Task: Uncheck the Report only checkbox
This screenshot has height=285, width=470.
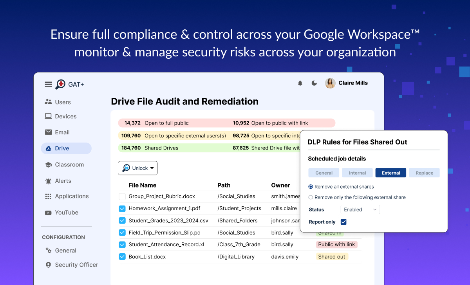Action: point(343,222)
